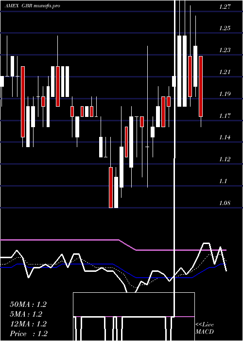Click the Price : 1.2 legend entry
243x341 pixels.
pyautogui.click(x=29, y=334)
